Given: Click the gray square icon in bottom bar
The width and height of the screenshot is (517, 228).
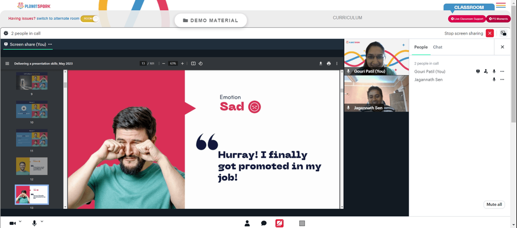Looking at the screenshot, I should pyautogui.click(x=302, y=223).
